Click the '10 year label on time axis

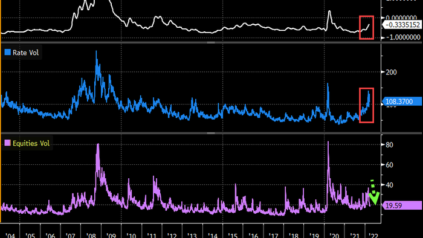[131, 236]
